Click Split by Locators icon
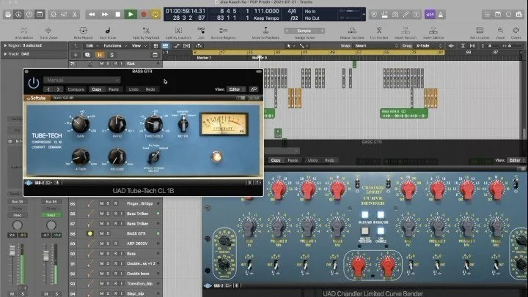Image resolution: width=528 pixels, height=297 pixels. click(x=178, y=31)
